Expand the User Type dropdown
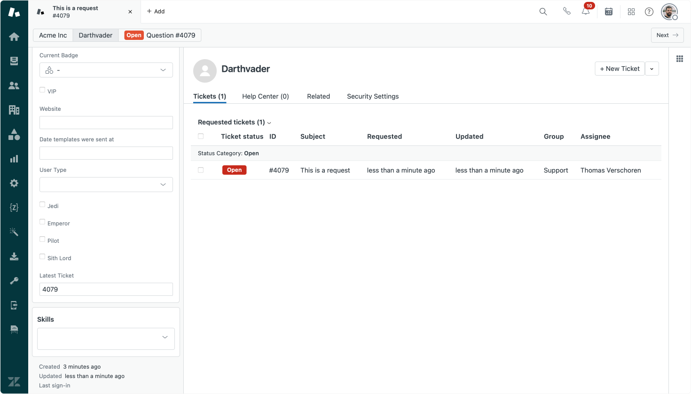Screen dimensions: 691x394 pos(106,185)
